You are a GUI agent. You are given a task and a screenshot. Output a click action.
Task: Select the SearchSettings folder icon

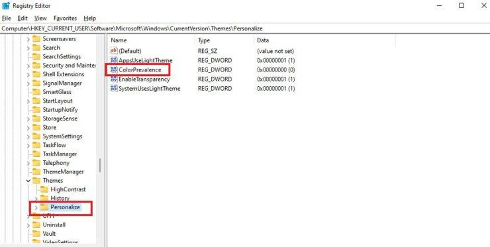(36, 56)
